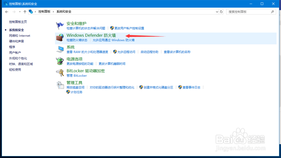Open 时钟、语言和区域 sidebar category

[21, 64]
